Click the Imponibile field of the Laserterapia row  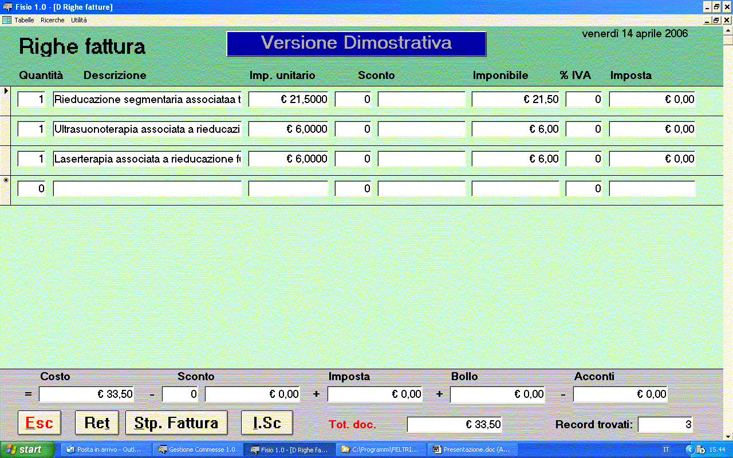coord(515,159)
